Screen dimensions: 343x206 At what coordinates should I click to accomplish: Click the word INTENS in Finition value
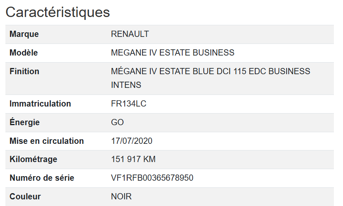pos(126,85)
